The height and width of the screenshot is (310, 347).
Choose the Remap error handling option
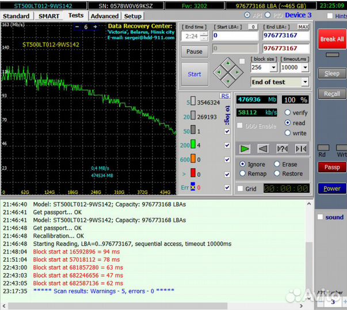point(243,173)
